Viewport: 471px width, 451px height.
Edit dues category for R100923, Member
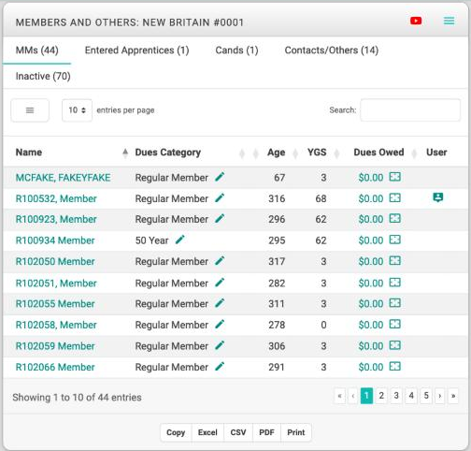[x=220, y=219]
